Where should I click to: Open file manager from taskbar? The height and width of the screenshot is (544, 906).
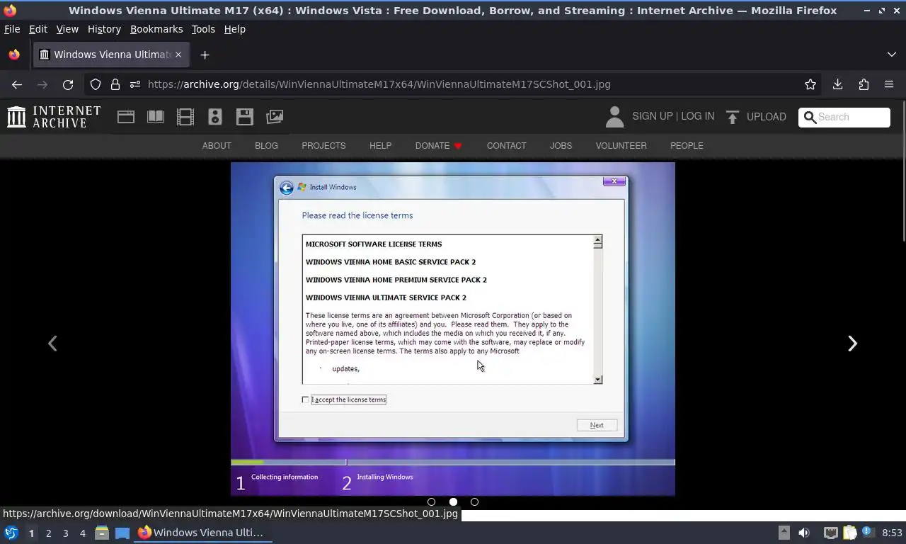[102, 533]
